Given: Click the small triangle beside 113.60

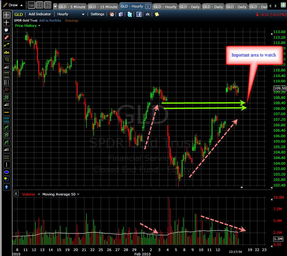Looking at the screenshot, I should coord(271,34).
